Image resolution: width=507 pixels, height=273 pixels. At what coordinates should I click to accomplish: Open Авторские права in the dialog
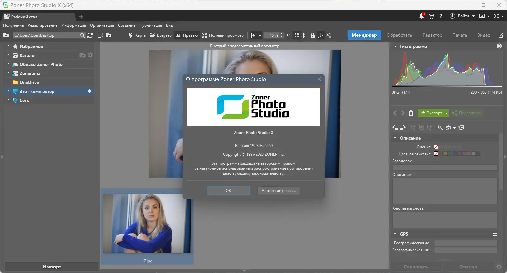[279, 191]
